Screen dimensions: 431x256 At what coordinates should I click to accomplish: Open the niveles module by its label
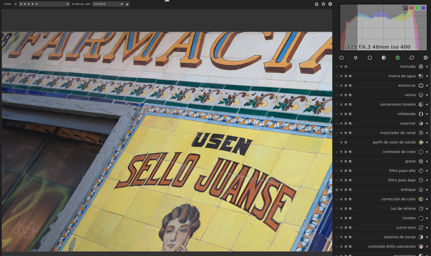[x=409, y=218]
